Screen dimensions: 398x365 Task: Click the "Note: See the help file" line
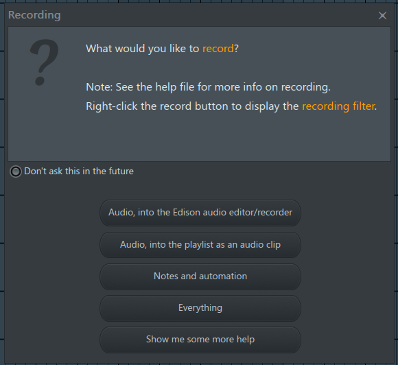click(208, 87)
